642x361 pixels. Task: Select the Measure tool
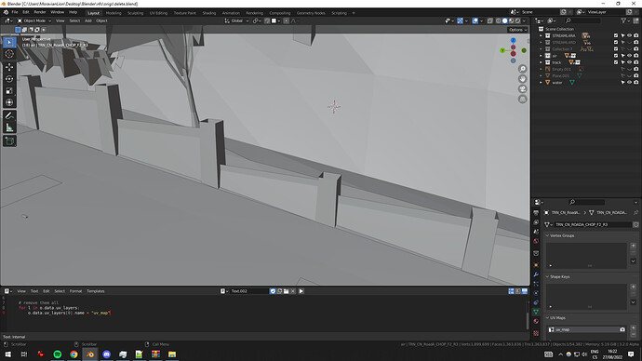tap(9, 128)
